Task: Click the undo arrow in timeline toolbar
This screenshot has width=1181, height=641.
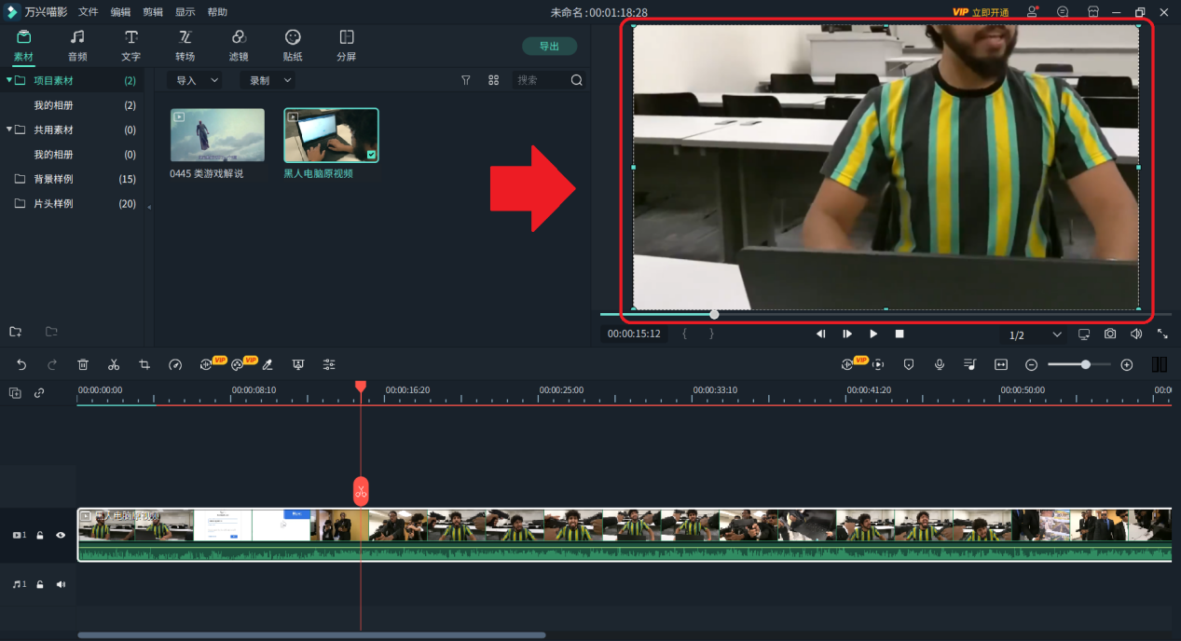Action: point(21,364)
